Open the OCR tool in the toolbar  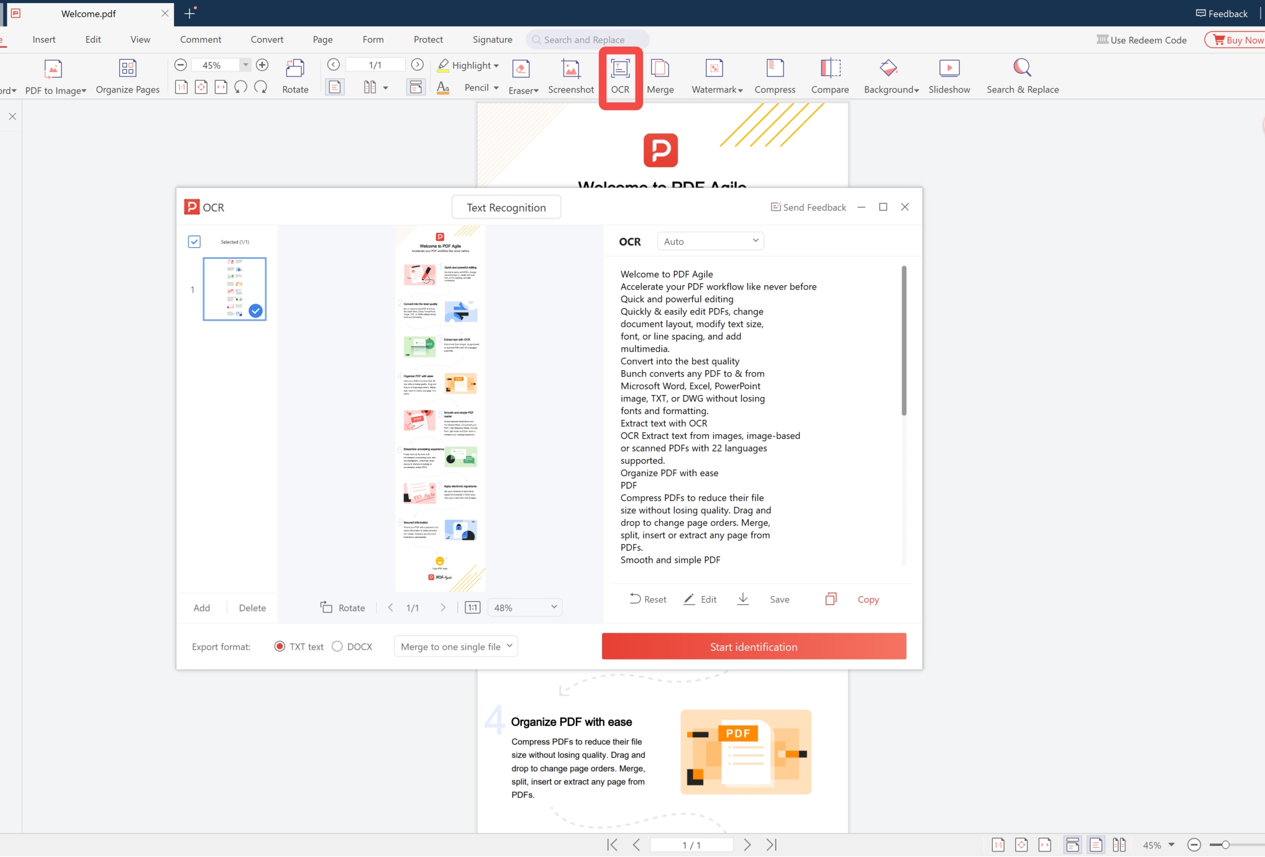(x=620, y=77)
